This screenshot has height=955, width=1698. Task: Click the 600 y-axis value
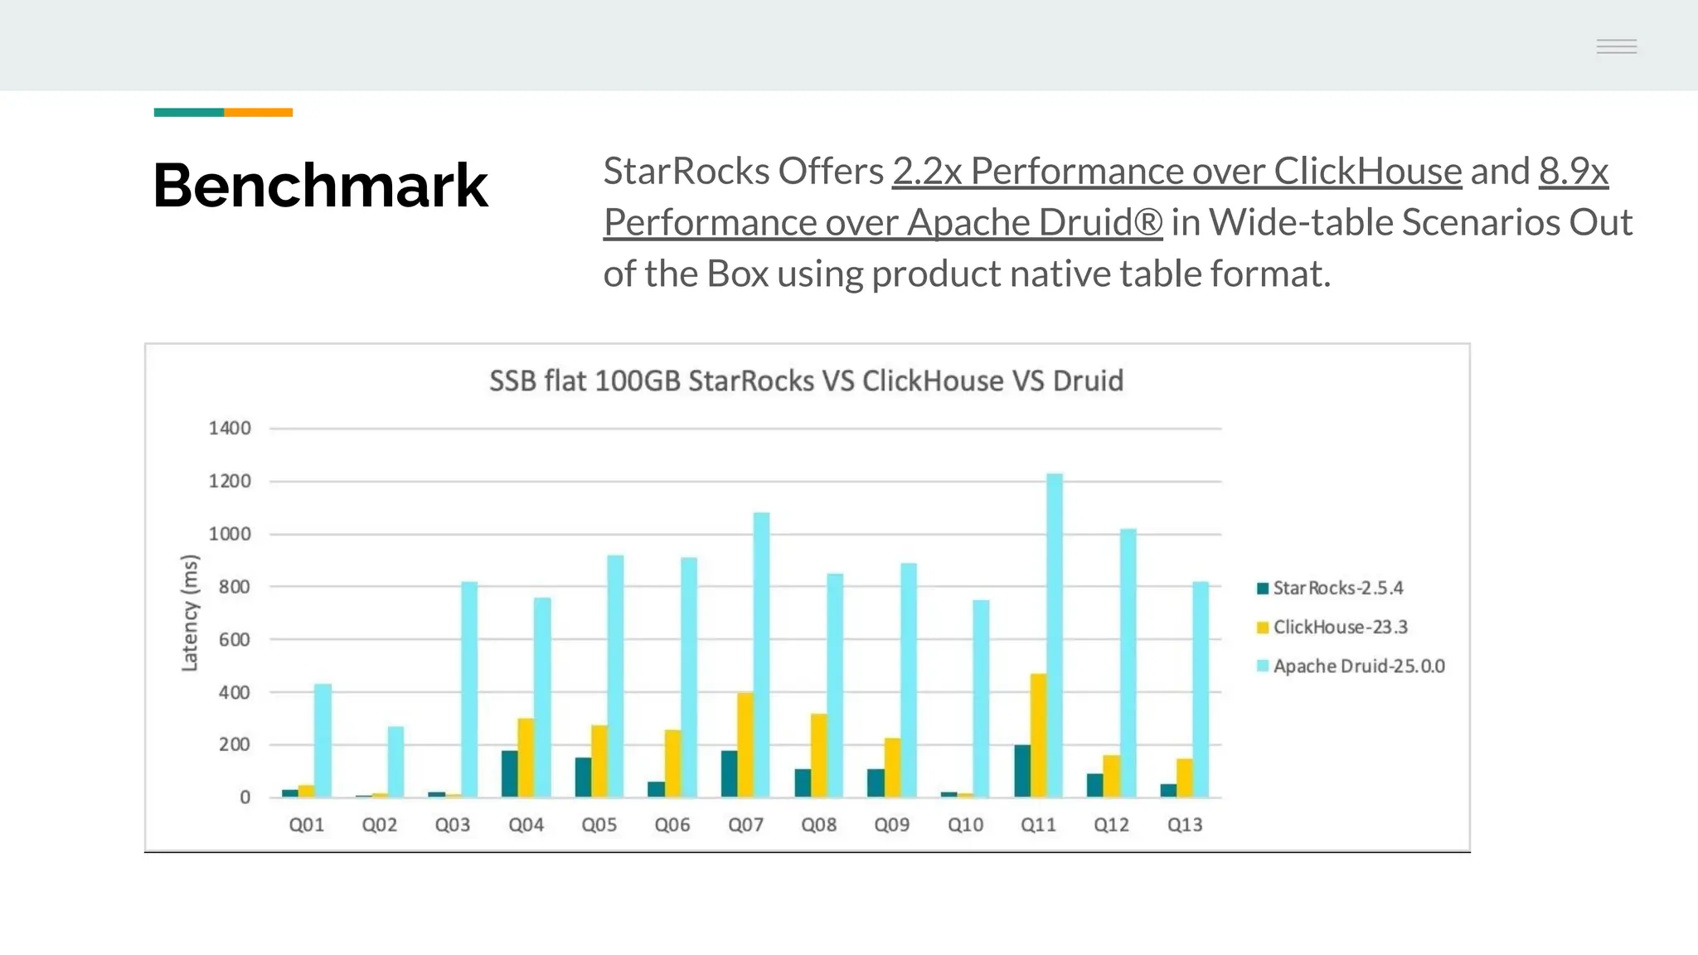point(235,639)
